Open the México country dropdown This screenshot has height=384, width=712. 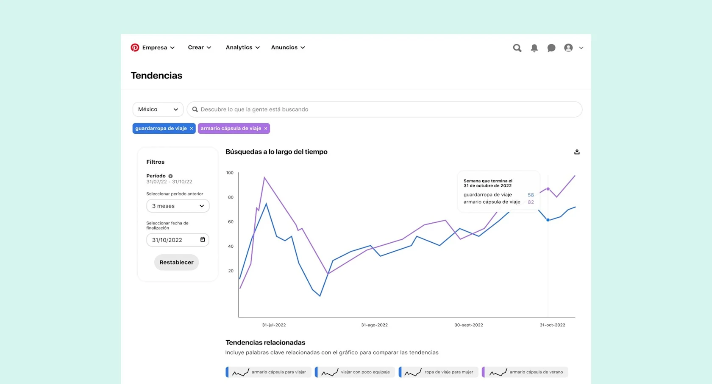click(157, 109)
